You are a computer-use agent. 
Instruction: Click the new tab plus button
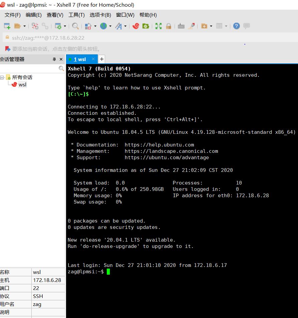click(101, 59)
